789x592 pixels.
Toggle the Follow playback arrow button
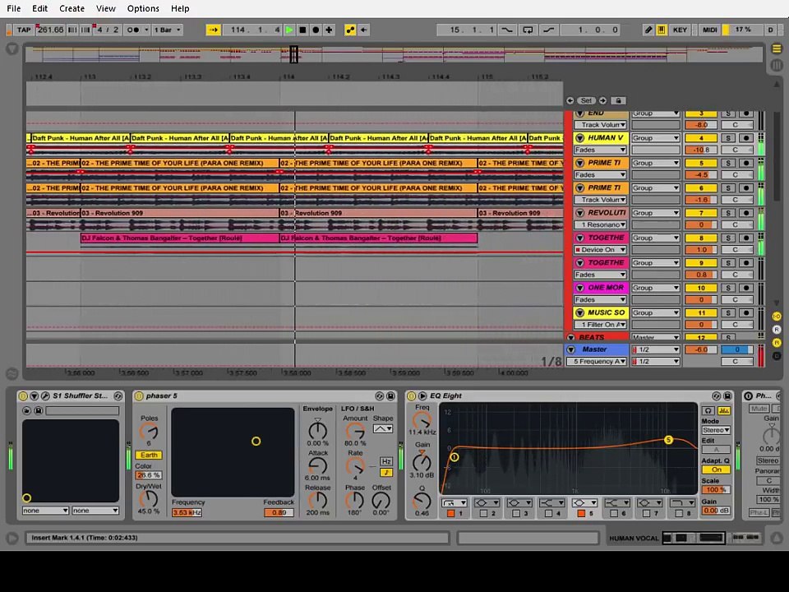pos(214,30)
